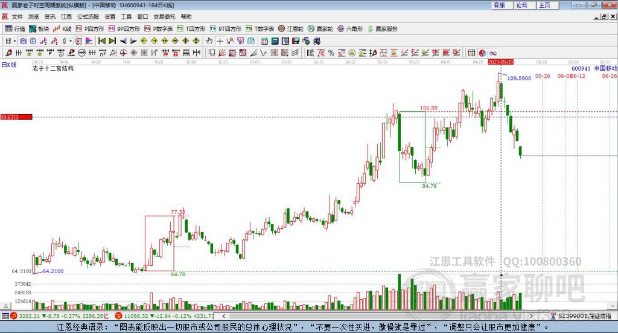
Task: Click the grid table icon
Action: click(471, 53)
